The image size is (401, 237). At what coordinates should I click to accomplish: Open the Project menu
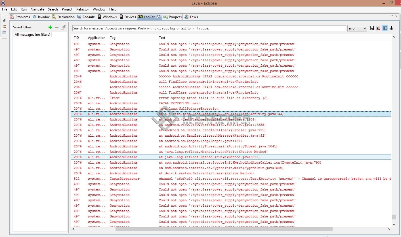(x=67, y=9)
